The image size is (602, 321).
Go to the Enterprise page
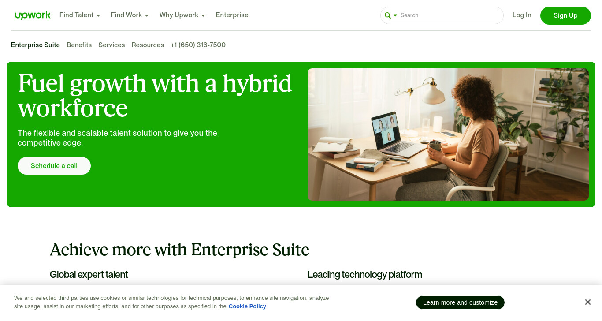(x=232, y=15)
